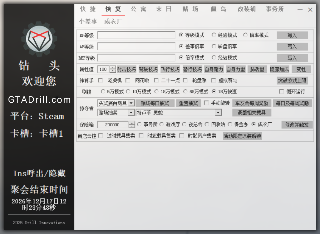
Task: Click the 自身耐力 button
Action: 214,69
